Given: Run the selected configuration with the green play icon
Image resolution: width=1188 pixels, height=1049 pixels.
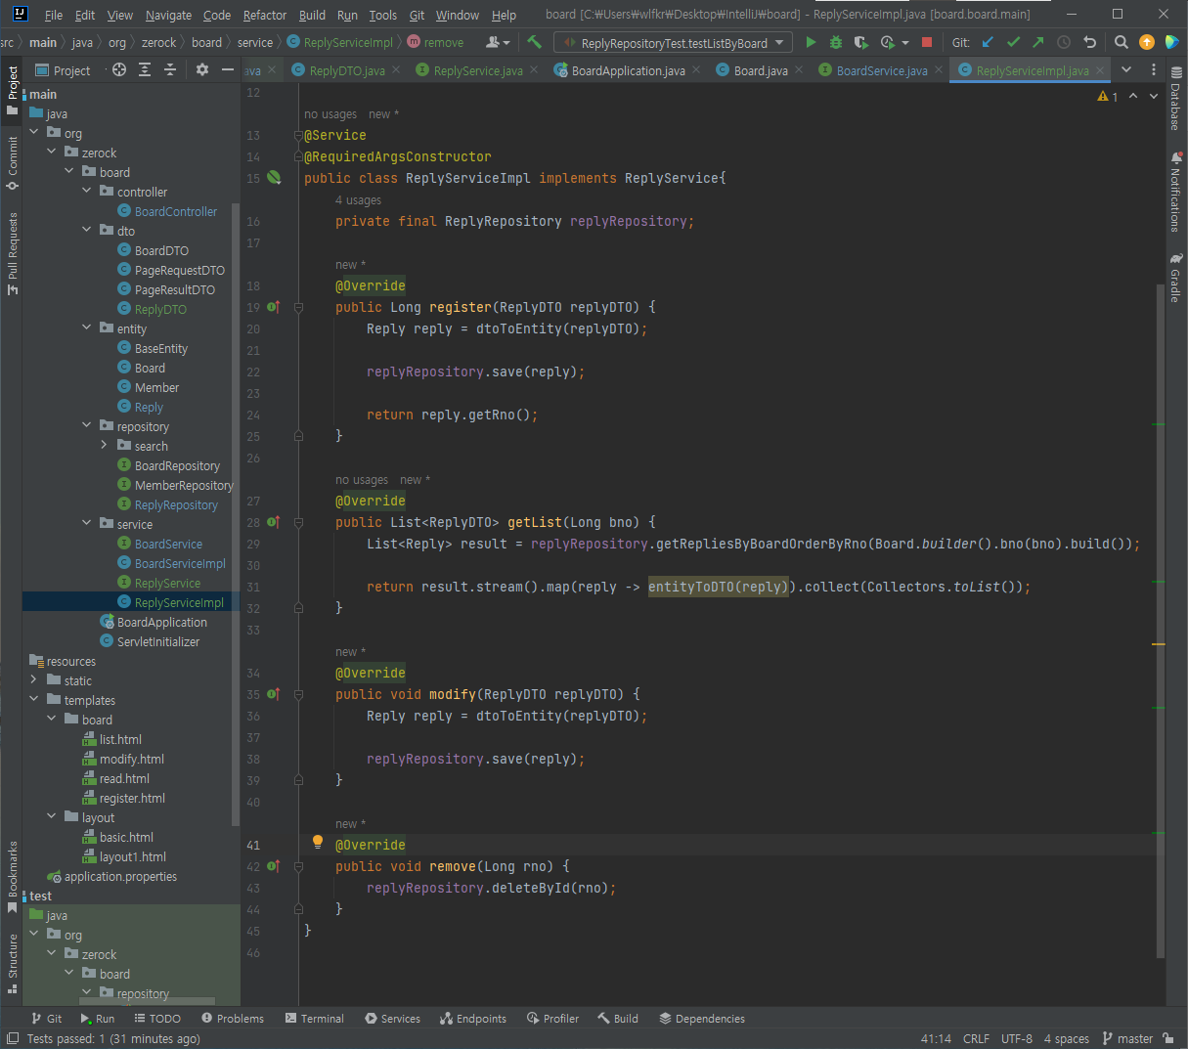Looking at the screenshot, I should (x=811, y=42).
